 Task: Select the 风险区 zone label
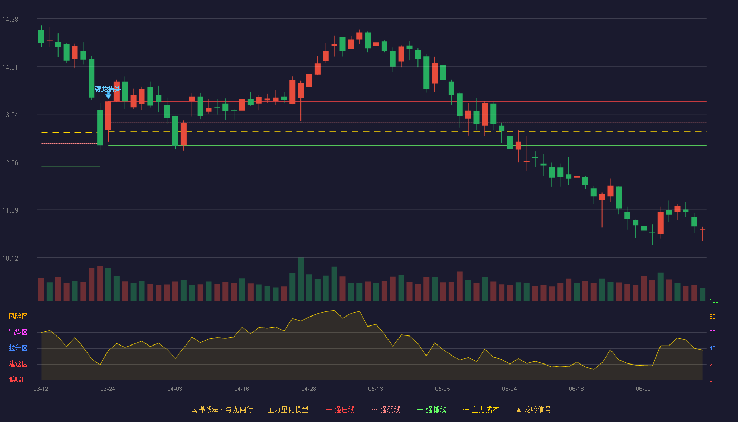(18, 316)
